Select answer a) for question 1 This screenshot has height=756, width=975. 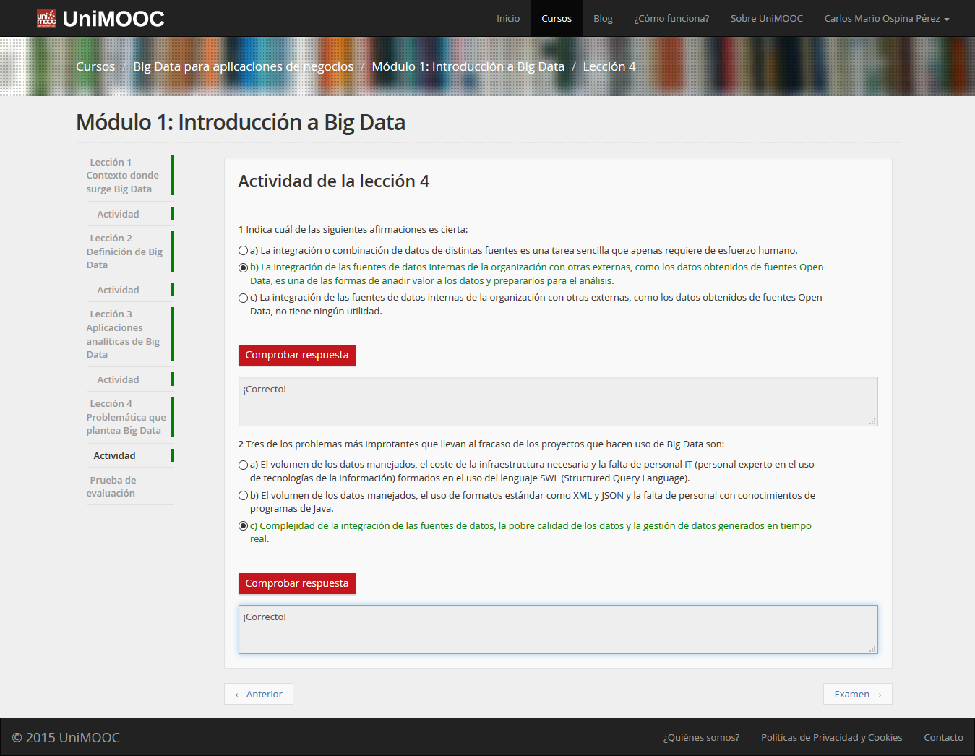coord(243,251)
